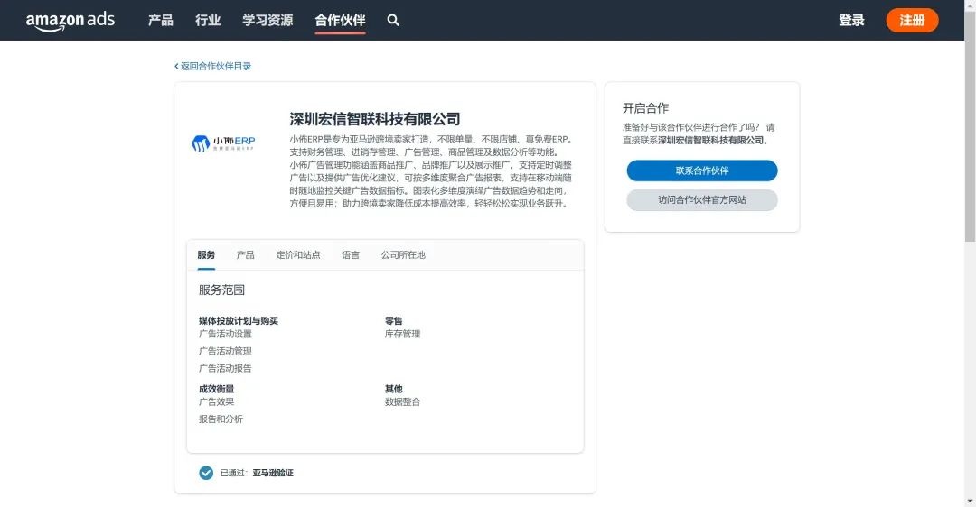Image resolution: width=976 pixels, height=507 pixels.
Task: Click the back chevron beside 返回合作伙伴目录
Action: click(176, 66)
